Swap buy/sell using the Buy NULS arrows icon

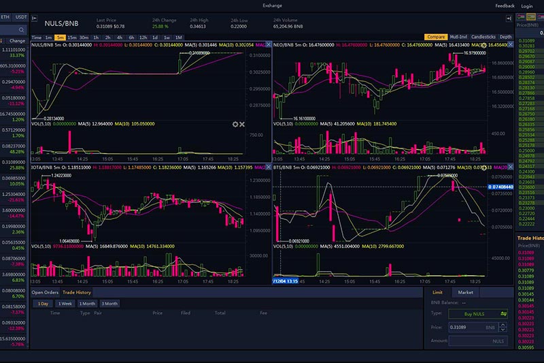pyautogui.click(x=503, y=313)
